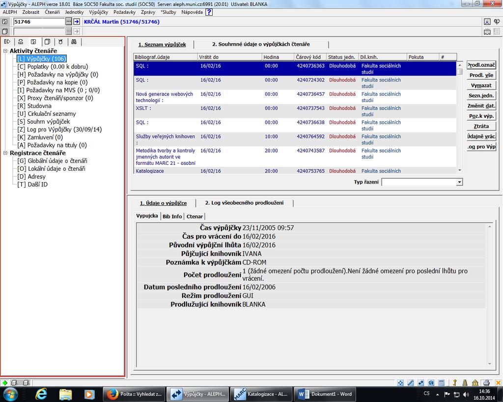
Task: Open the Search tab binoculars icon
Action: [x=74, y=42]
